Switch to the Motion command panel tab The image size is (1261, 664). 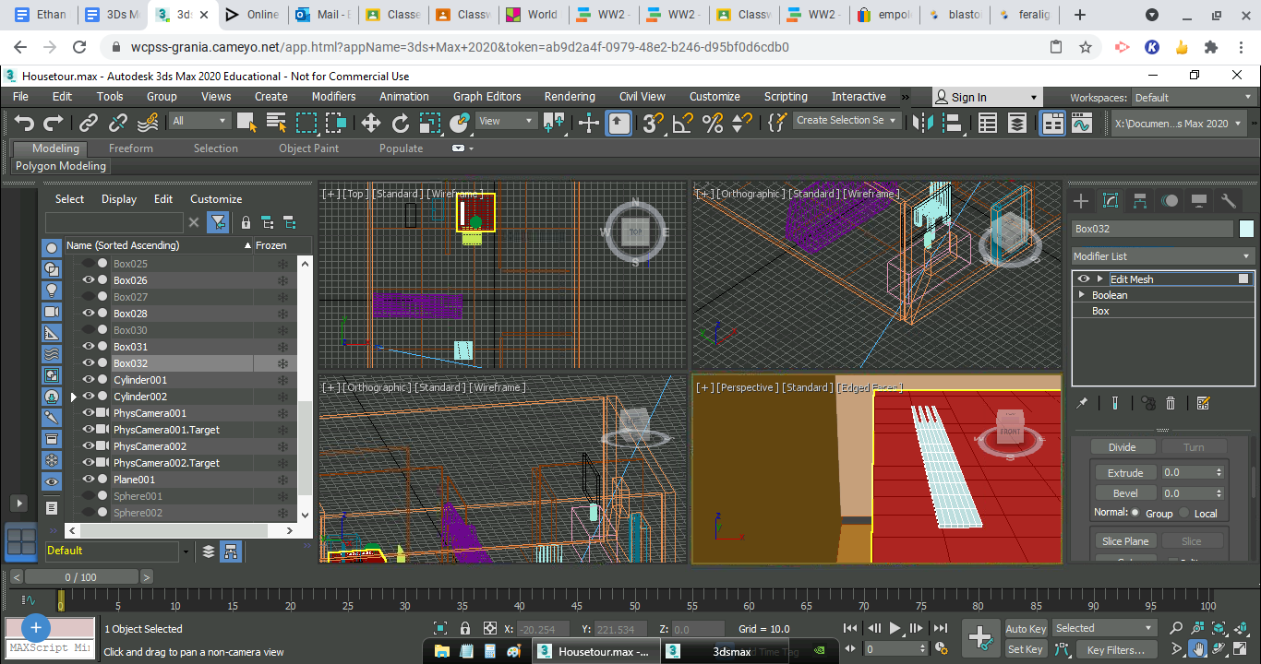(x=1170, y=201)
